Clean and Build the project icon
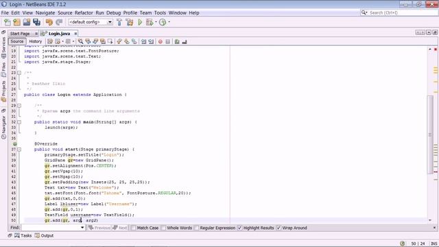The width and height of the screenshot is (439, 247). (x=130, y=22)
